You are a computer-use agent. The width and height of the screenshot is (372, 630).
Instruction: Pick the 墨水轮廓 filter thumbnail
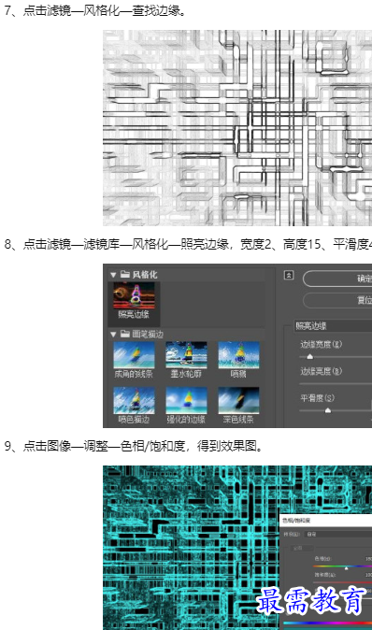tap(186, 355)
